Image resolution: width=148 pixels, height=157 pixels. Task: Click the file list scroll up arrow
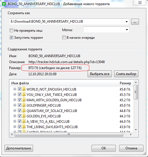[136, 82]
